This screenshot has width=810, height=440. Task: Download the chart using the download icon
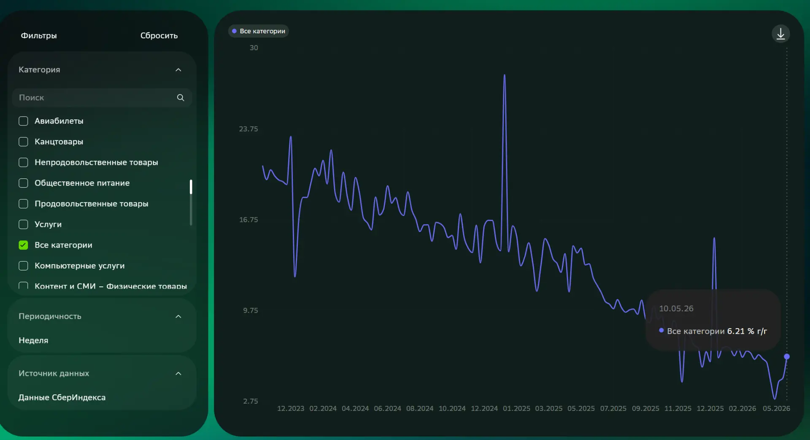click(x=780, y=34)
